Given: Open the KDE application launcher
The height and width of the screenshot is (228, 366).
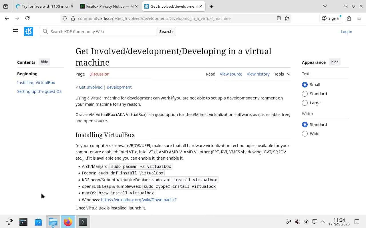Looking at the screenshot, I should [x=9, y=222].
